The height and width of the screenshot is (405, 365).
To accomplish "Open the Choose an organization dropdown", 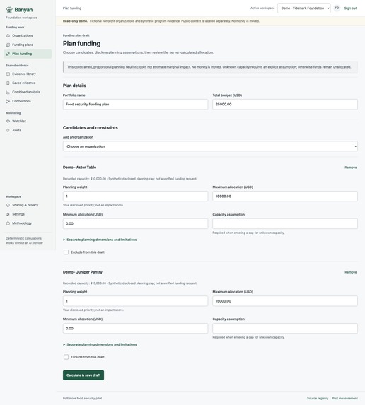I will click(x=210, y=146).
